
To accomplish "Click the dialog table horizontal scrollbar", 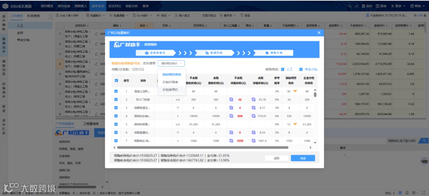I will tap(202, 147).
